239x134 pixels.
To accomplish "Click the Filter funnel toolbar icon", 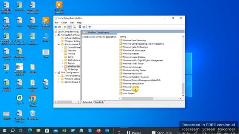I will [90, 27].
